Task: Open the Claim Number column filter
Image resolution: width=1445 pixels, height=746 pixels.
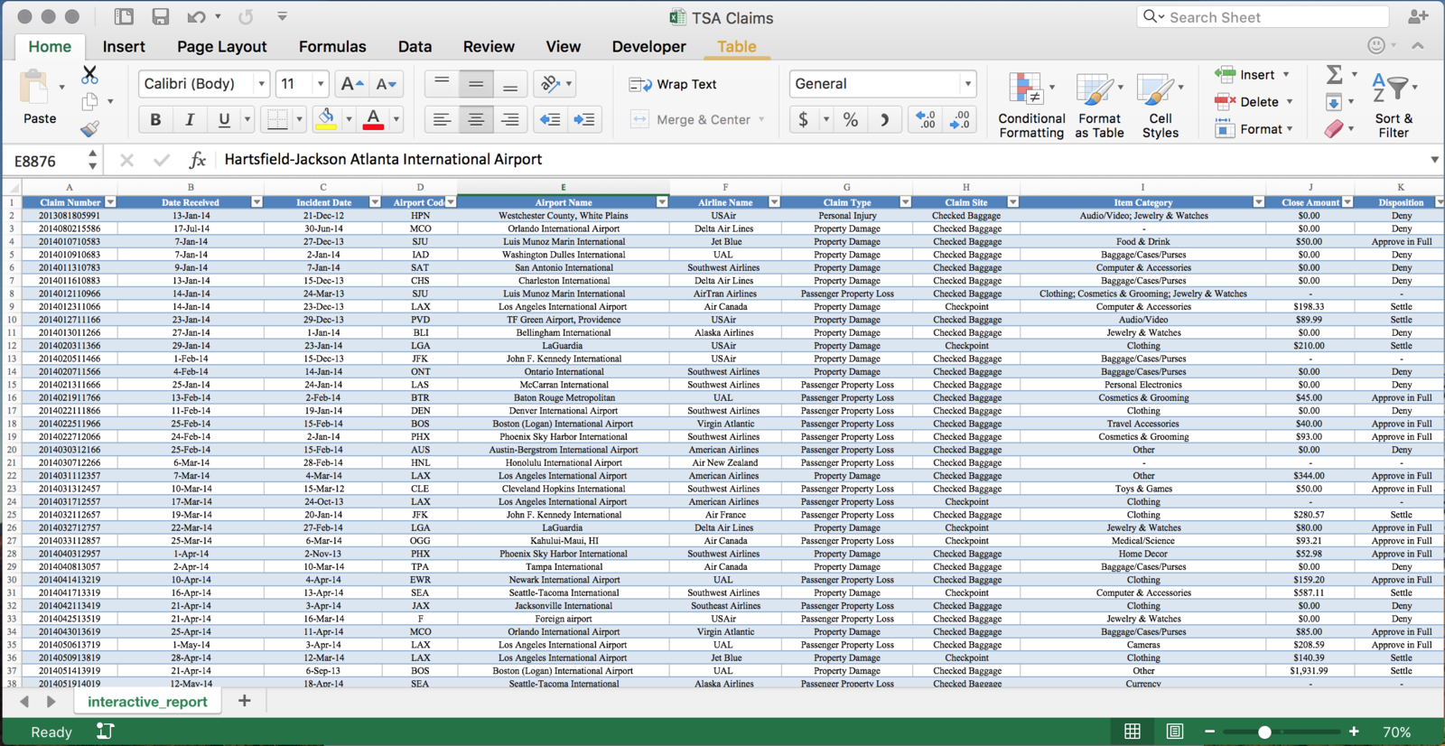Action: pyautogui.click(x=110, y=202)
